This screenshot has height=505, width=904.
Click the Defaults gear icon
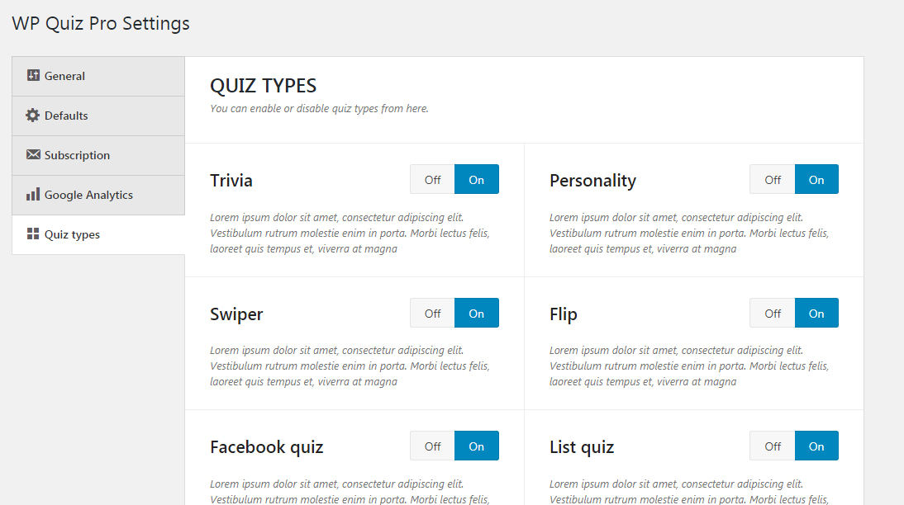point(33,116)
